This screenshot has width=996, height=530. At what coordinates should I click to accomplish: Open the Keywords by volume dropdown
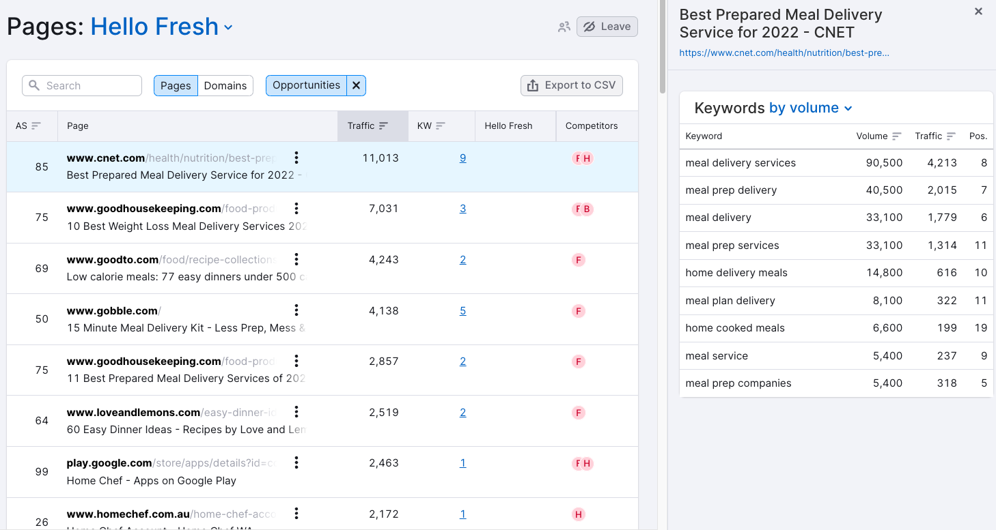point(811,108)
